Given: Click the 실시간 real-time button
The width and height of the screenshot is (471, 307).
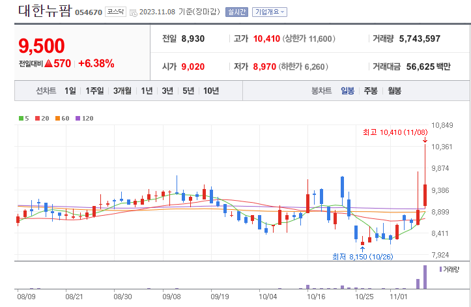Looking at the screenshot, I should coord(236,12).
